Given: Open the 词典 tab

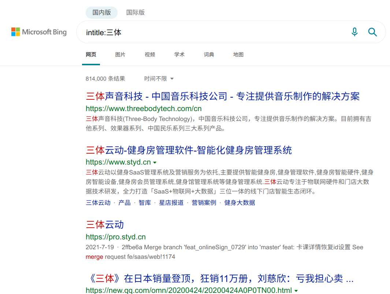Looking at the screenshot, I should pos(209,55).
